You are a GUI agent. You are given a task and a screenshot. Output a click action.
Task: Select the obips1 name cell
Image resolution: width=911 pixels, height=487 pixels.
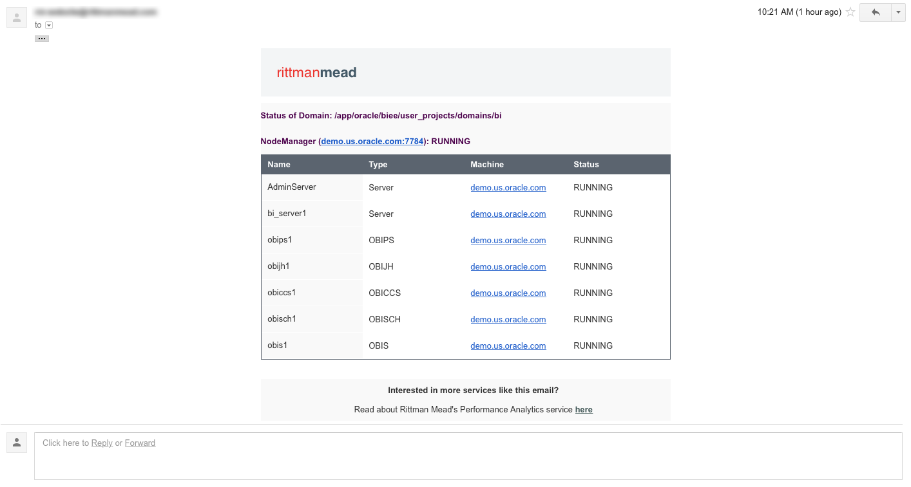click(312, 240)
